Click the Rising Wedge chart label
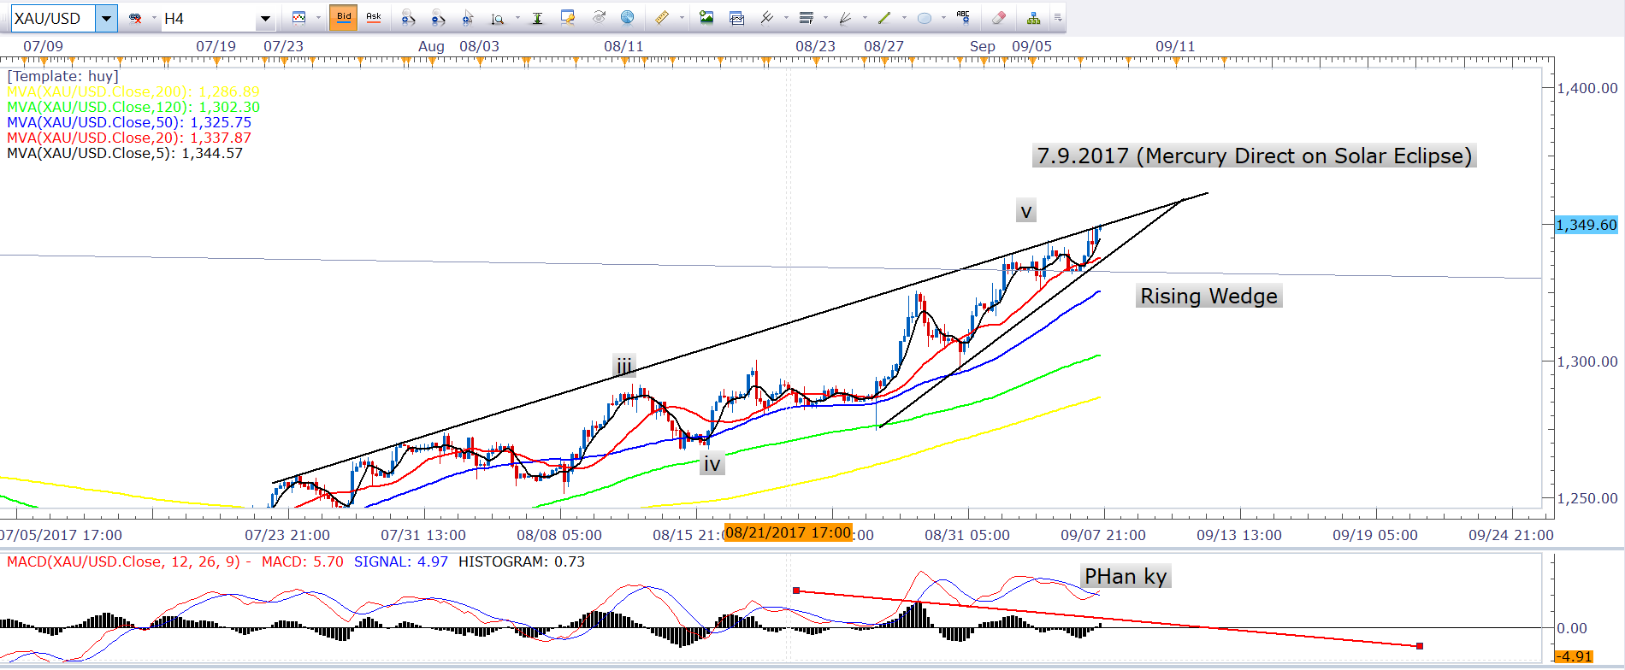The height and width of the screenshot is (670, 1625). coord(1208,296)
